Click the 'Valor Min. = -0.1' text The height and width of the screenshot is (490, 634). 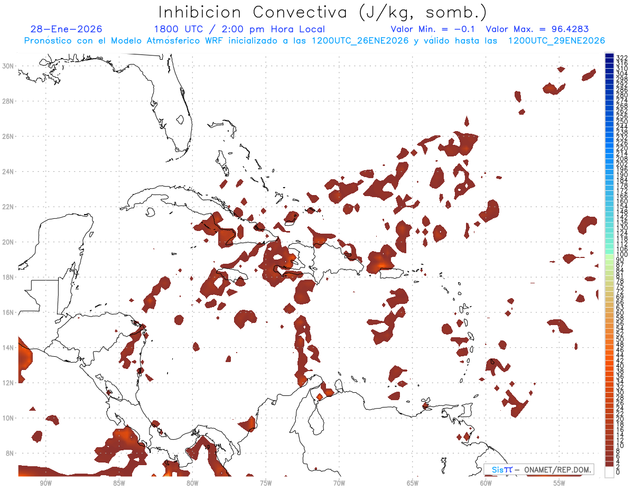pos(433,29)
